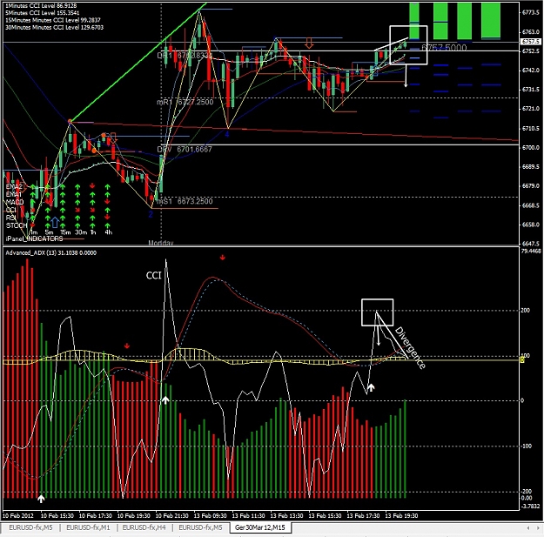Click the 10 Feb 21:30 time axis label
This screenshot has width=544, height=537.
pos(171,515)
